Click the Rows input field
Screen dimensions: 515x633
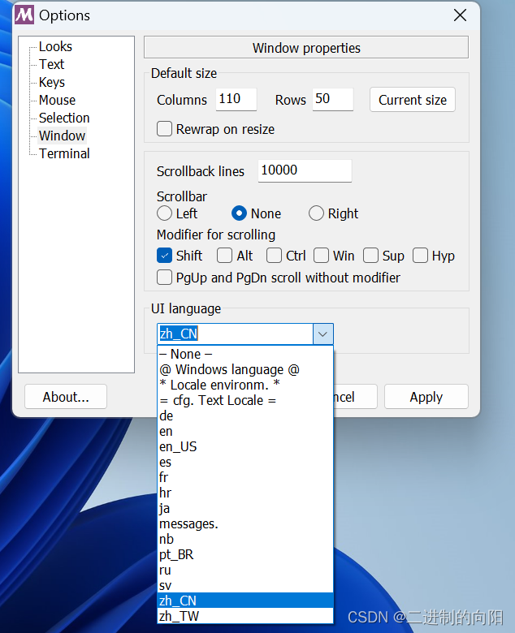click(x=333, y=99)
